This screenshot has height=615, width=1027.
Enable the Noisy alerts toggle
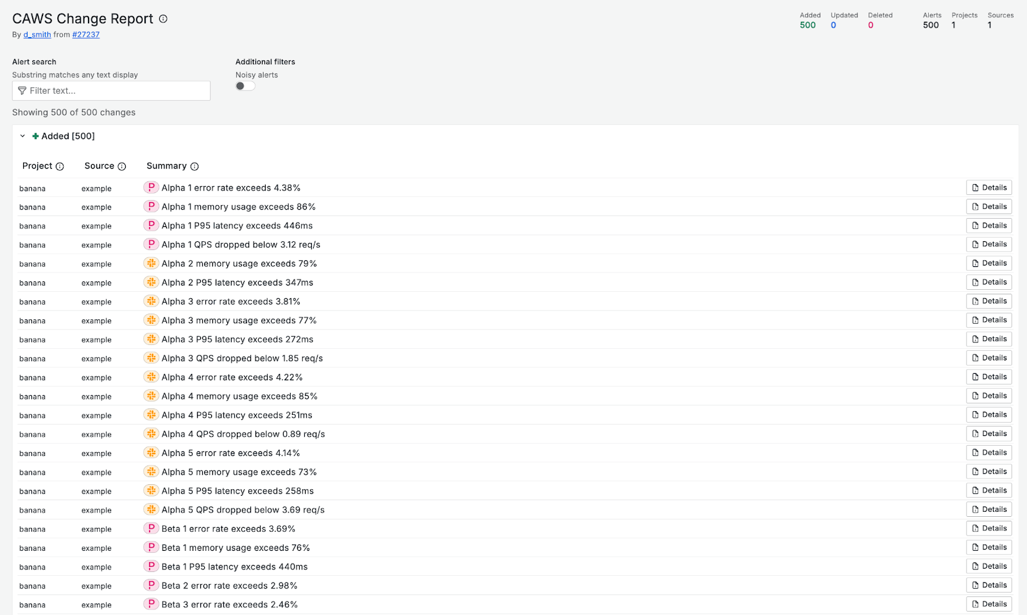tap(245, 86)
